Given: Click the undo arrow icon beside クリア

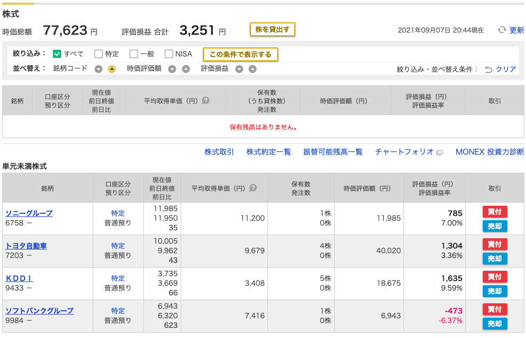Looking at the screenshot, I should 488,69.
